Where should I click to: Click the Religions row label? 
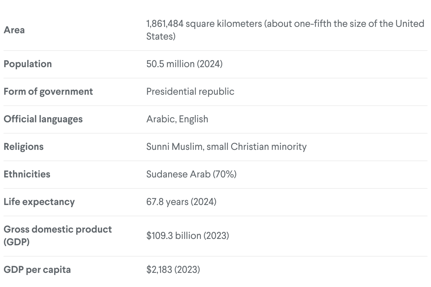tap(23, 147)
